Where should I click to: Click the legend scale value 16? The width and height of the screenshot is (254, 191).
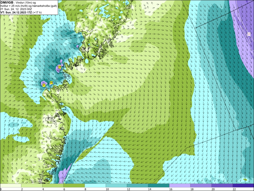171,189
